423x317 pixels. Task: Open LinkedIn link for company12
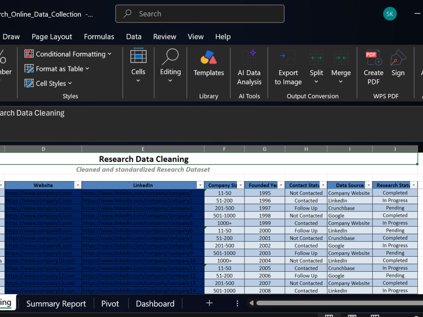[x=139, y=276]
